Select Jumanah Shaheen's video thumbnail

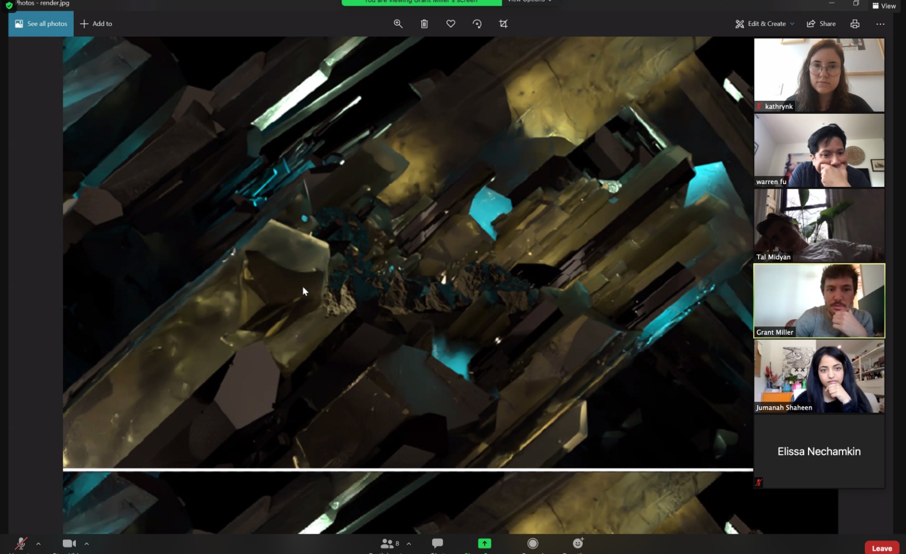click(819, 376)
